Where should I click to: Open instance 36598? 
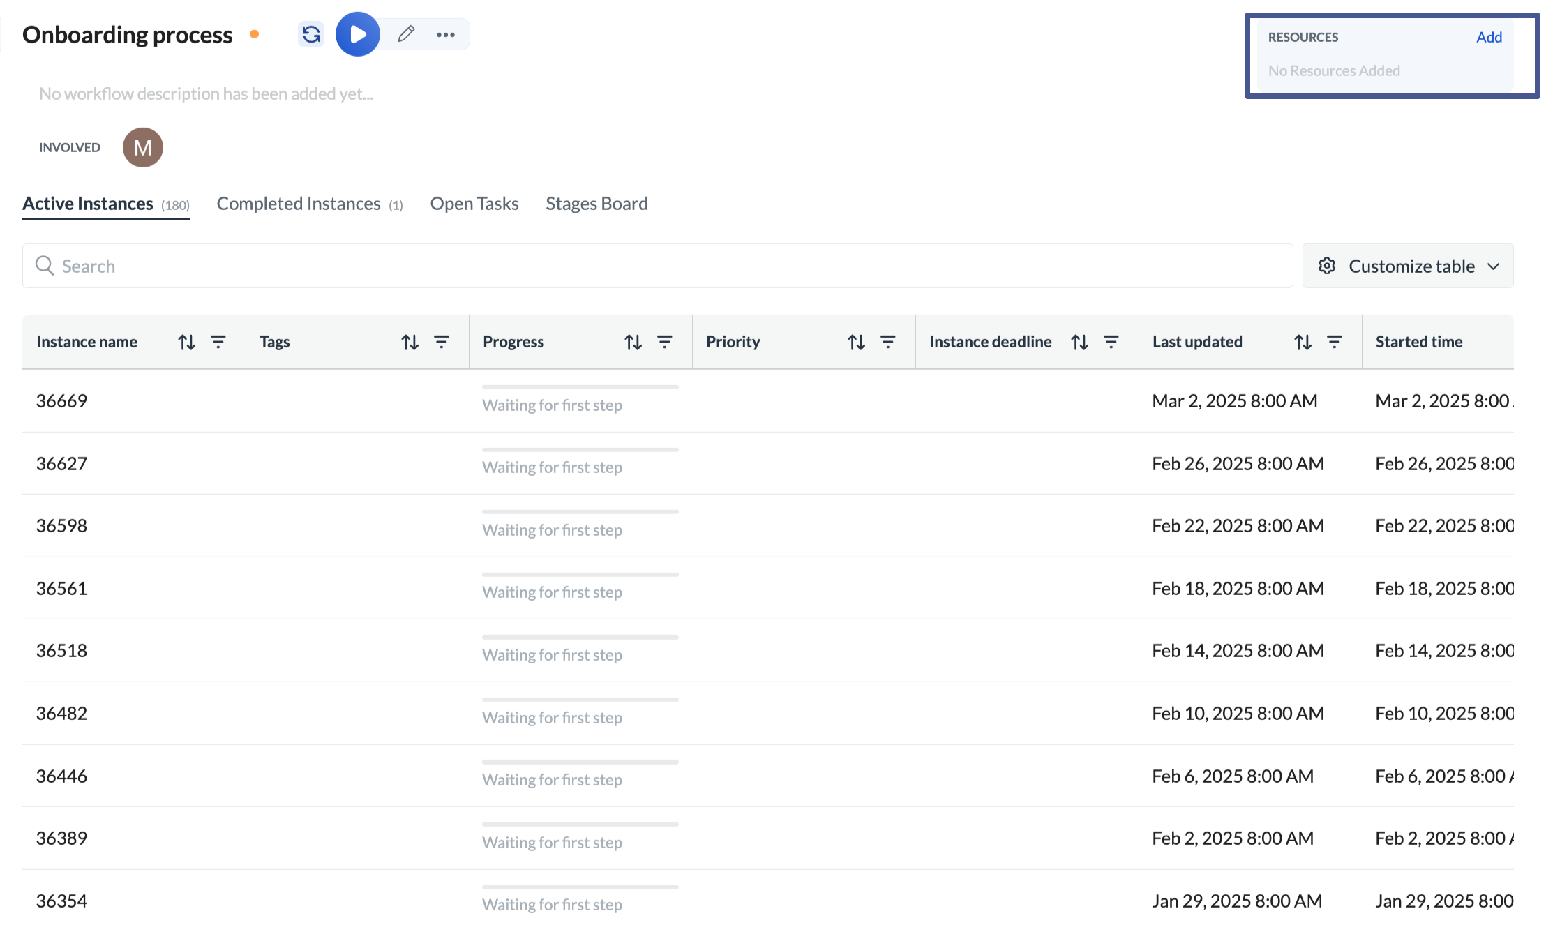(61, 525)
